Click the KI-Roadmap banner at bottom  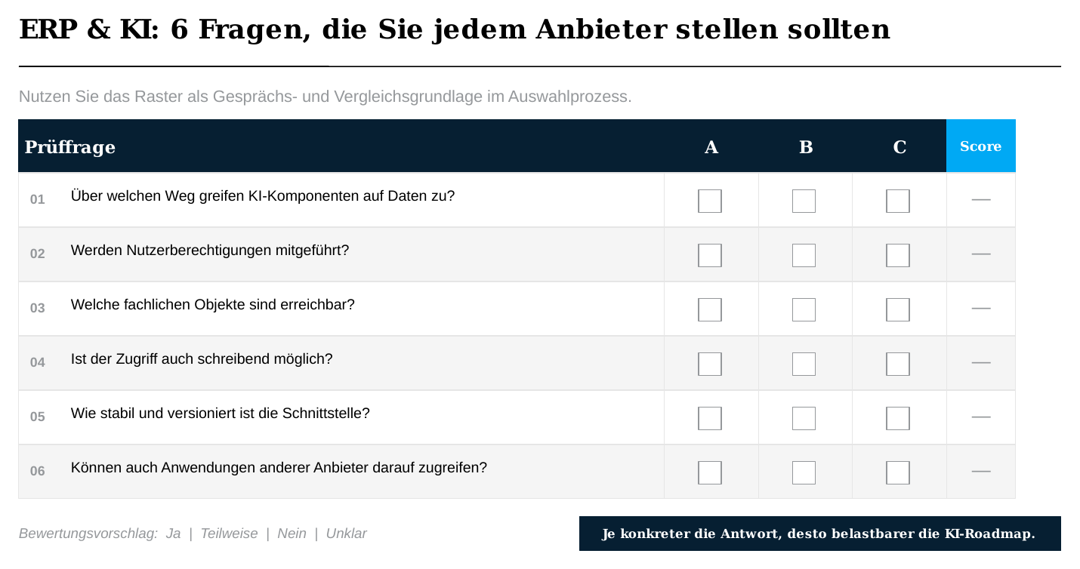pos(820,534)
